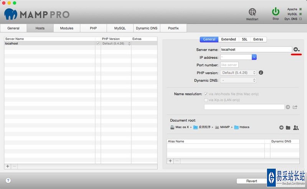Select the Extras host settings segment
The image size is (307, 189).
[x=258, y=39]
